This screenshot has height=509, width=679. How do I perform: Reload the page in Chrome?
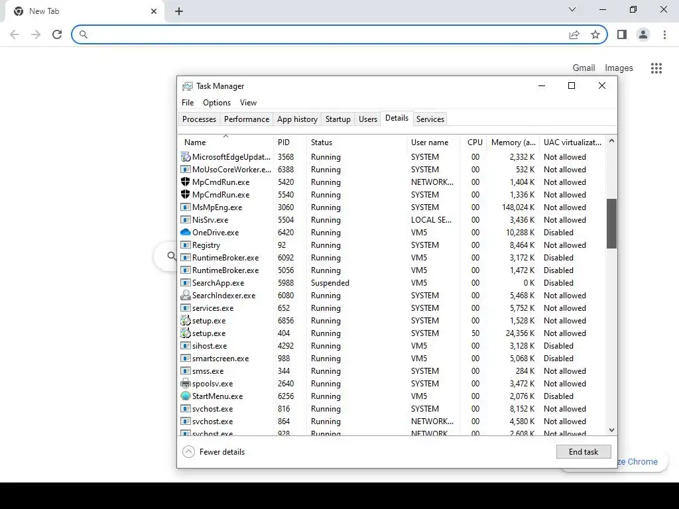click(57, 34)
